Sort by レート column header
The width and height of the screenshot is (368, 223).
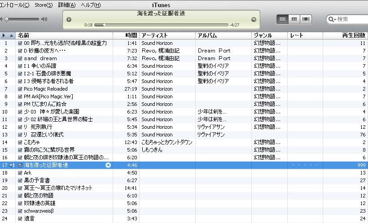[x=305, y=35]
